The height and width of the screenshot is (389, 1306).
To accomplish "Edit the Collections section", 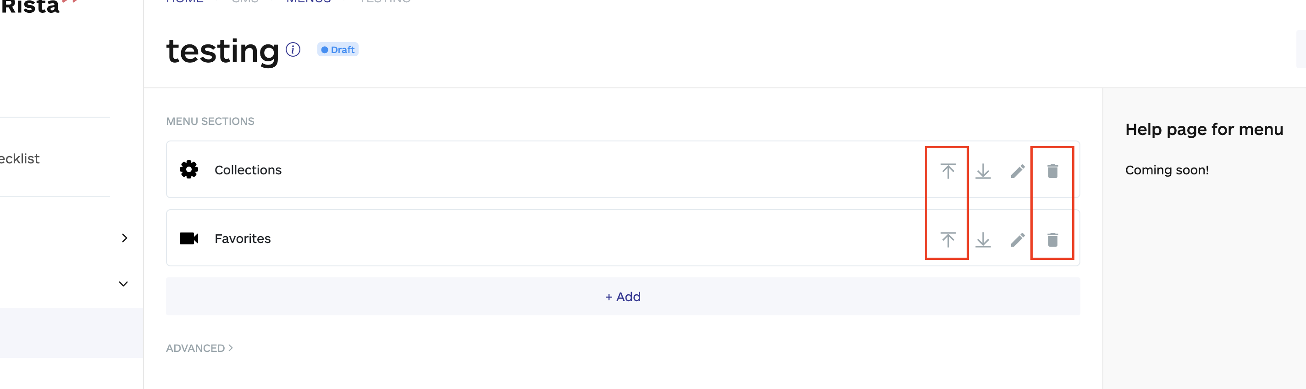I will coord(1018,171).
